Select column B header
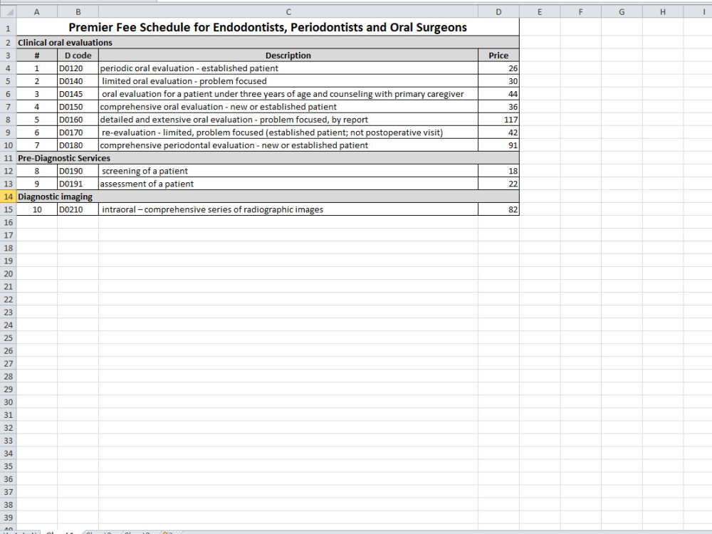Viewport: 712px width, 534px height. [78, 12]
